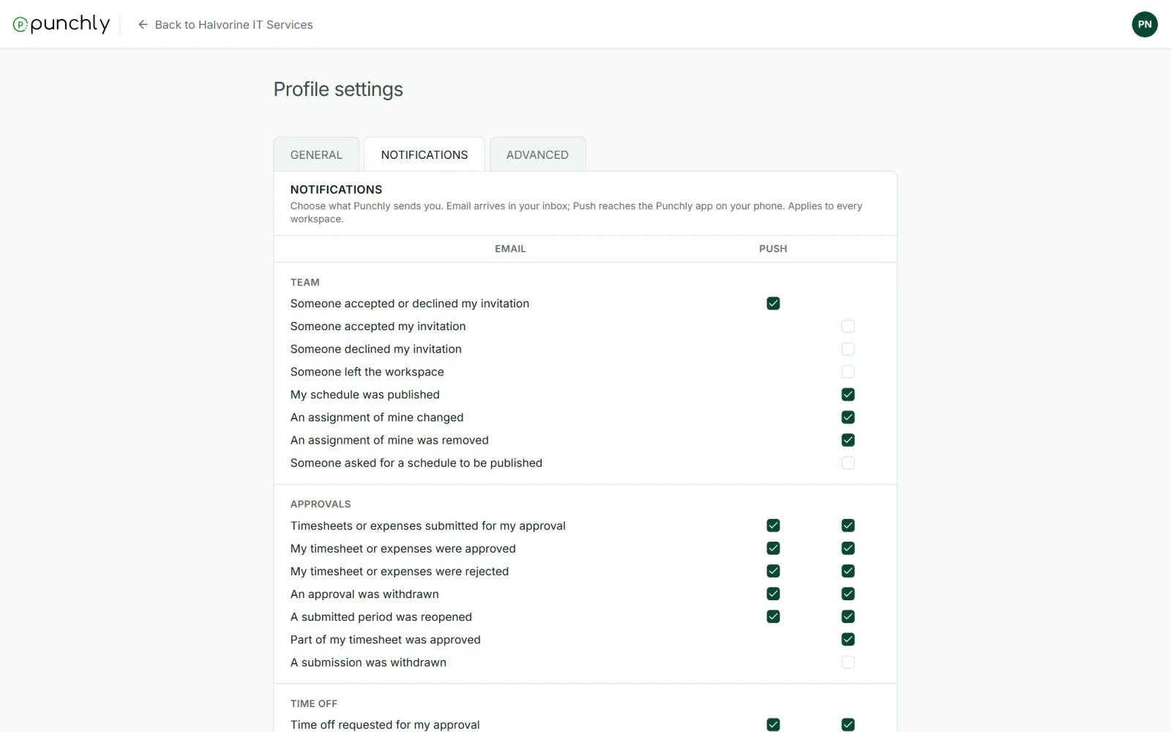Click the "Choose what Punchly sends you" description
1171x732 pixels.
(576, 212)
